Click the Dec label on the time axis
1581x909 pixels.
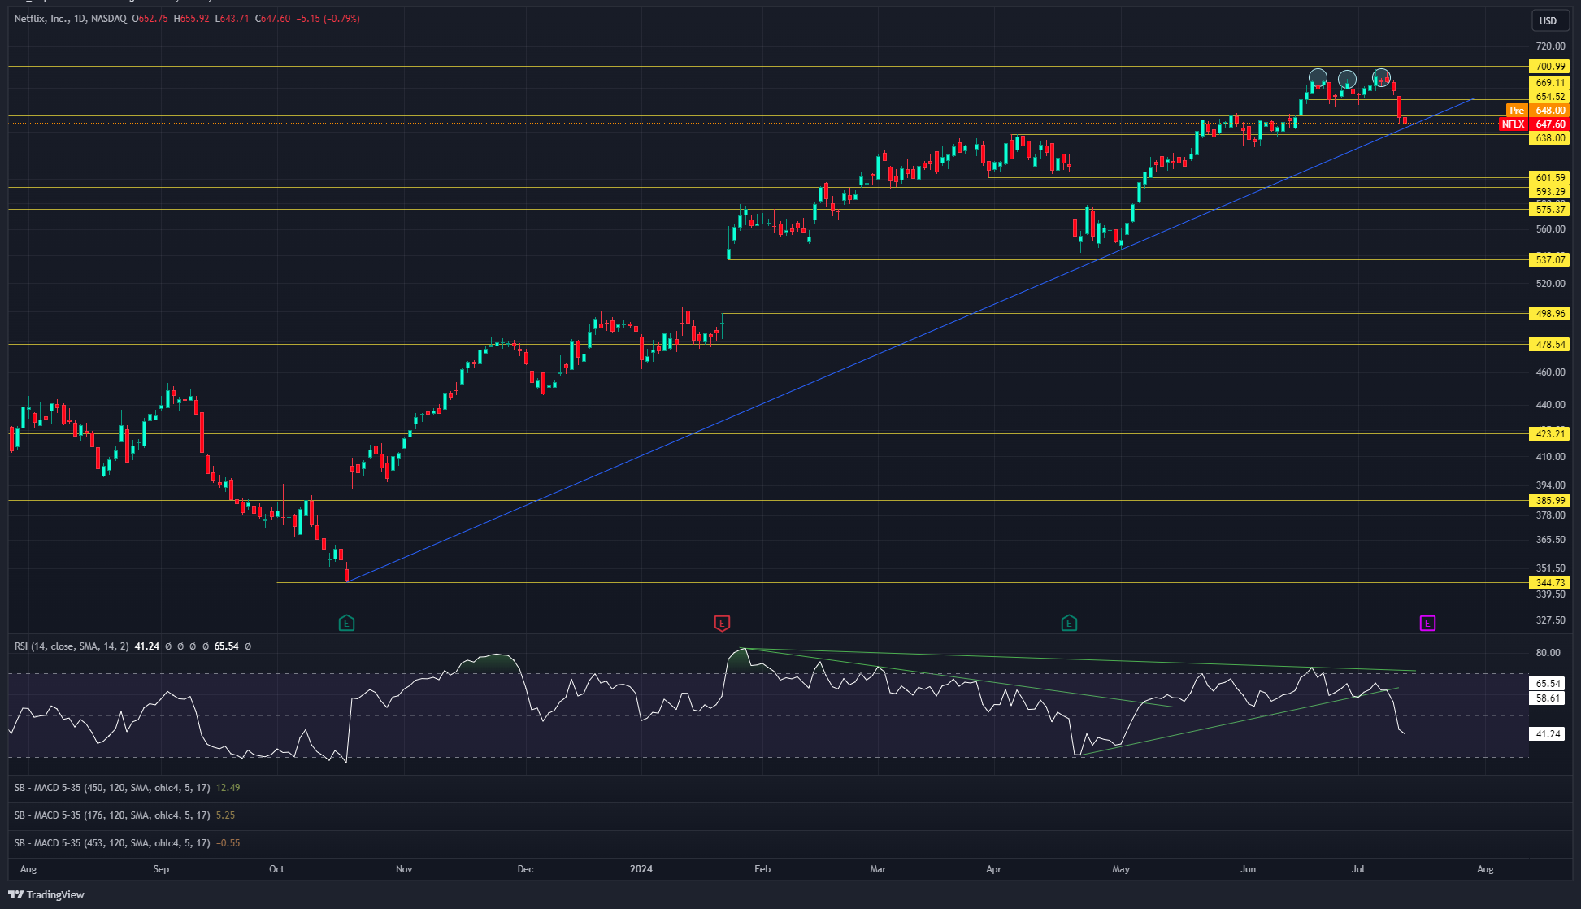(x=526, y=869)
